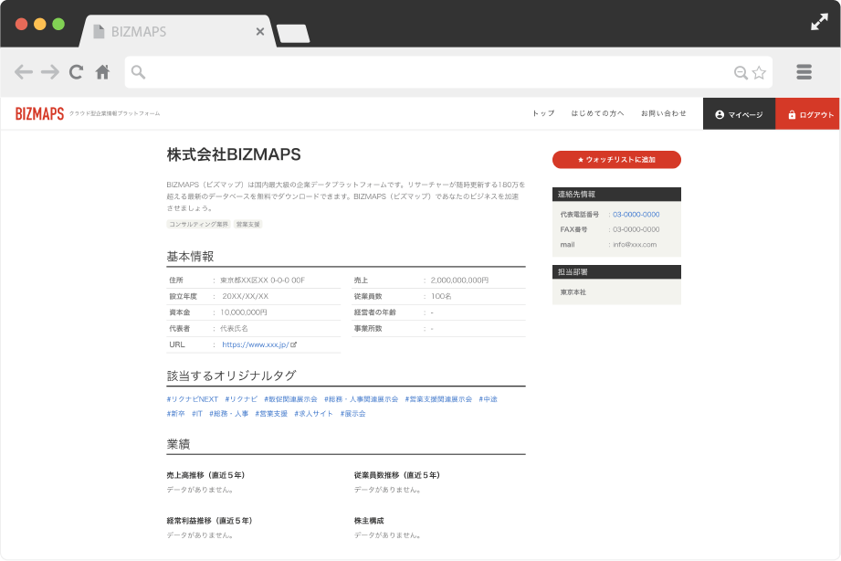Expand the browser window with the fullscreen arrows
This screenshot has width=841, height=561.
click(819, 22)
